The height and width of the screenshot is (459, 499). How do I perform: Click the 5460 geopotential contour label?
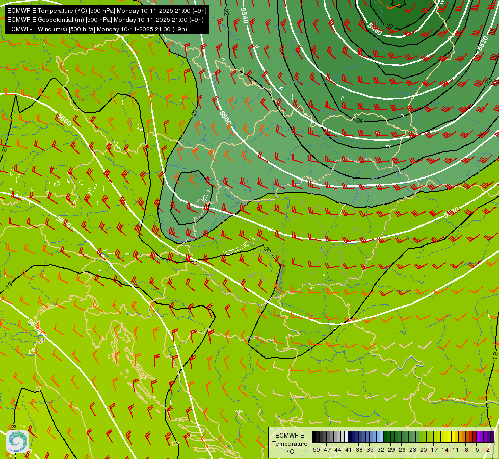point(374,29)
